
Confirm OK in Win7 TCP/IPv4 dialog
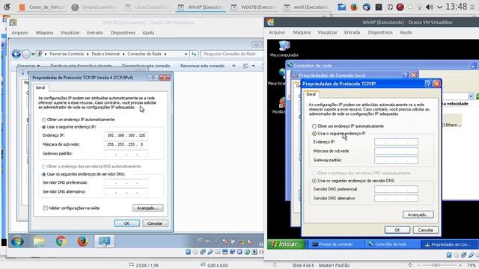(x=126, y=223)
